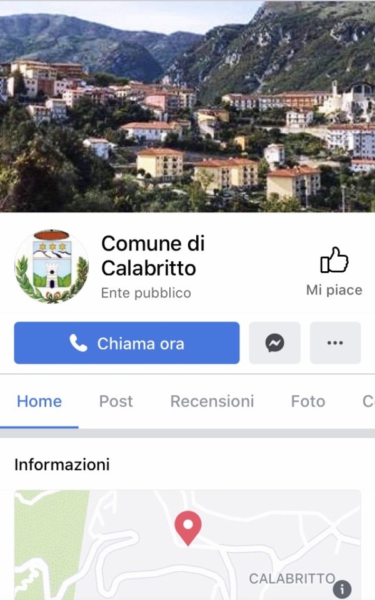The height and width of the screenshot is (600, 375).
Task: Open the Recensioni tab
Action: (212, 401)
